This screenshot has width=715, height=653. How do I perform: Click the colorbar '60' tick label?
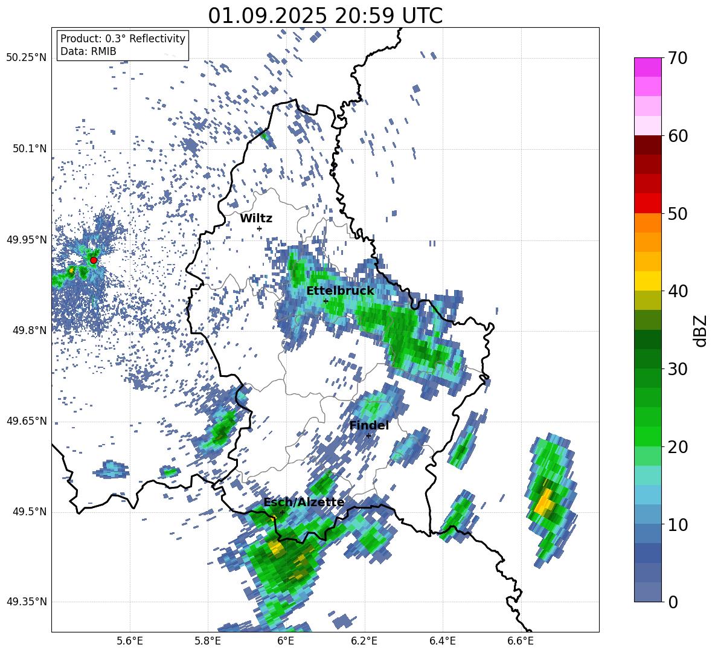678,136
